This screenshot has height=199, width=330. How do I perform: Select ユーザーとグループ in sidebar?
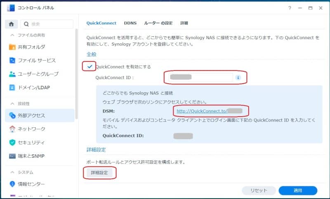pyautogui.click(x=40, y=74)
